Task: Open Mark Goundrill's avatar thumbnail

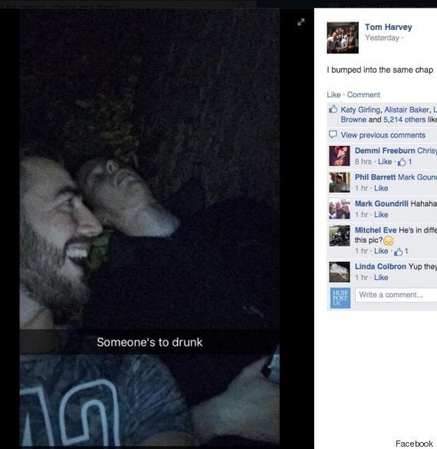Action: click(x=339, y=209)
